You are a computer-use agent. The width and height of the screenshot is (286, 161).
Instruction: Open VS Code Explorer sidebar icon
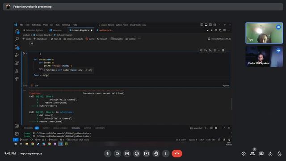[x=17, y=31]
